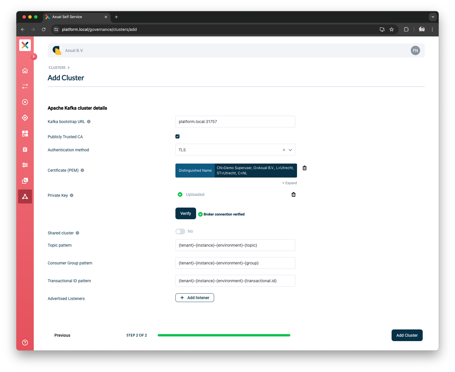
Task: Click the Consumer Group pattern field
Action: point(235,263)
